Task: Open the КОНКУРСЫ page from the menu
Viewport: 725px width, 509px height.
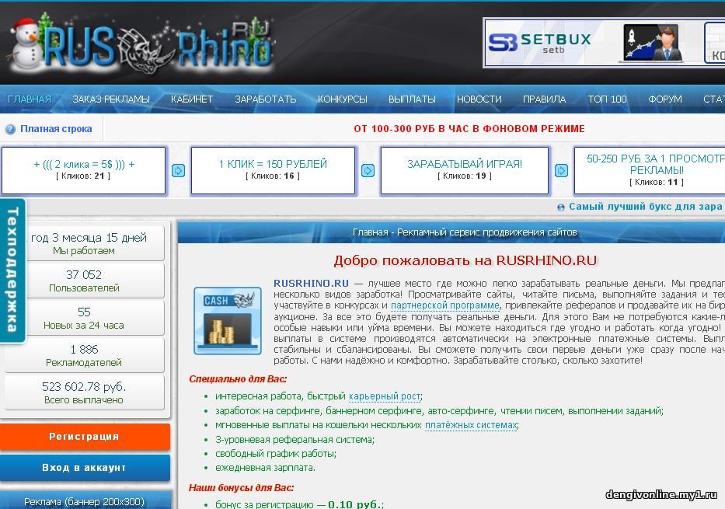Action: (342, 99)
